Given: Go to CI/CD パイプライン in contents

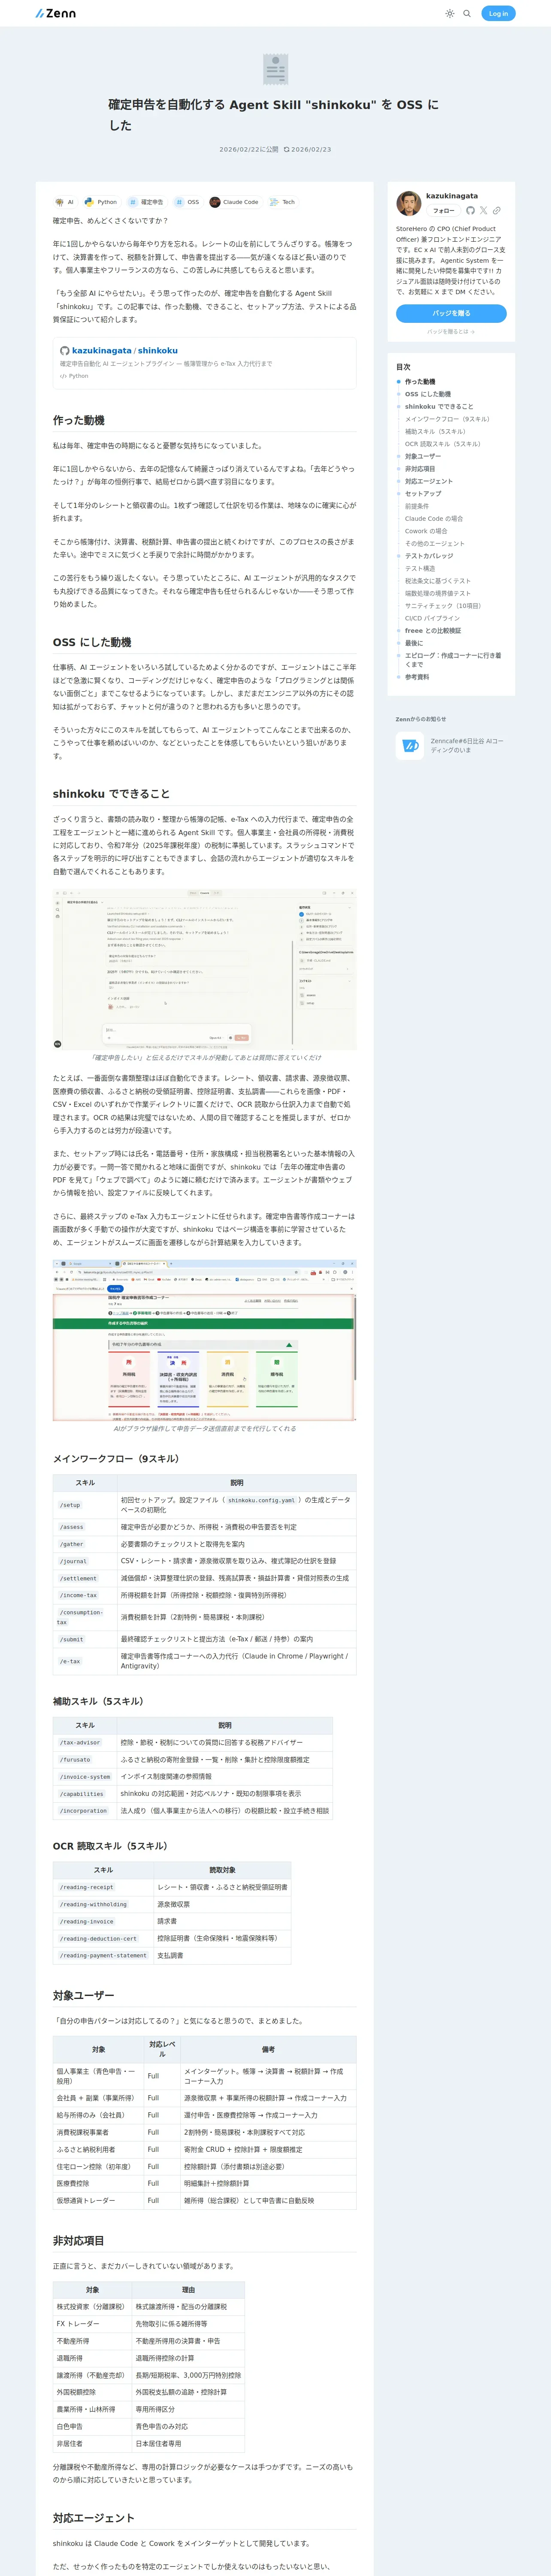Looking at the screenshot, I should point(433,618).
